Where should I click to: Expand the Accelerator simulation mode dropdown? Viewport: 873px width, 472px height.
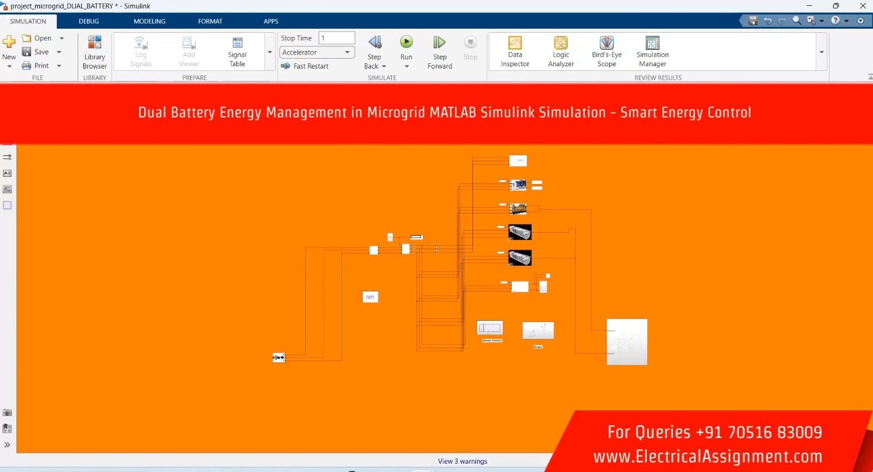(347, 52)
